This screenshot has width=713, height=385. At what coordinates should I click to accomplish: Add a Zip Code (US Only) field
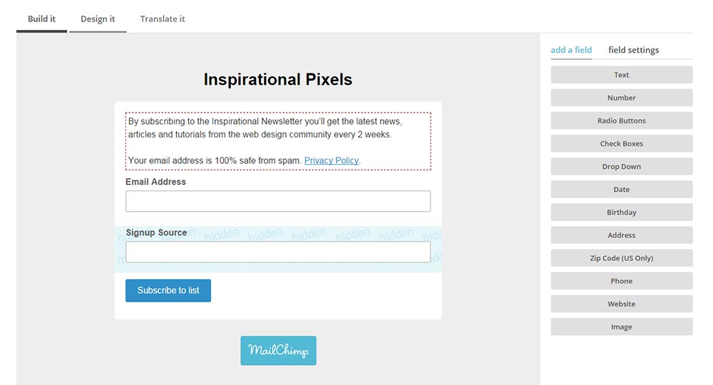click(x=621, y=258)
